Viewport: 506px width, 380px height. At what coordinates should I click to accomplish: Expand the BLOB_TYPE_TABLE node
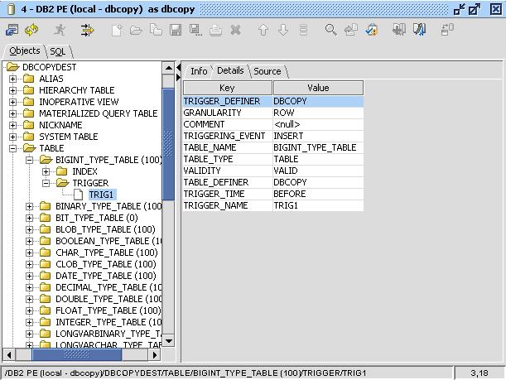tap(29, 229)
